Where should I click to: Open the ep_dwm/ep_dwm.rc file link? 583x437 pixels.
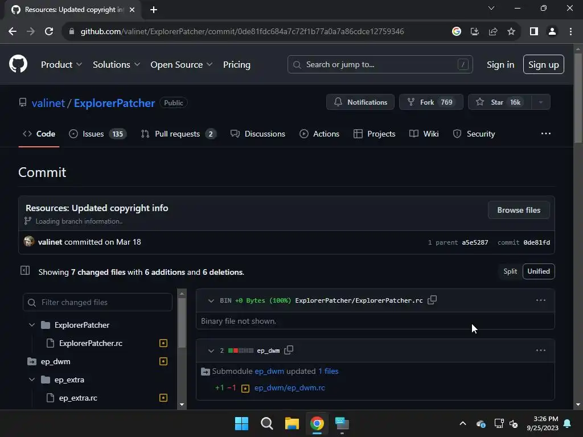point(289,387)
